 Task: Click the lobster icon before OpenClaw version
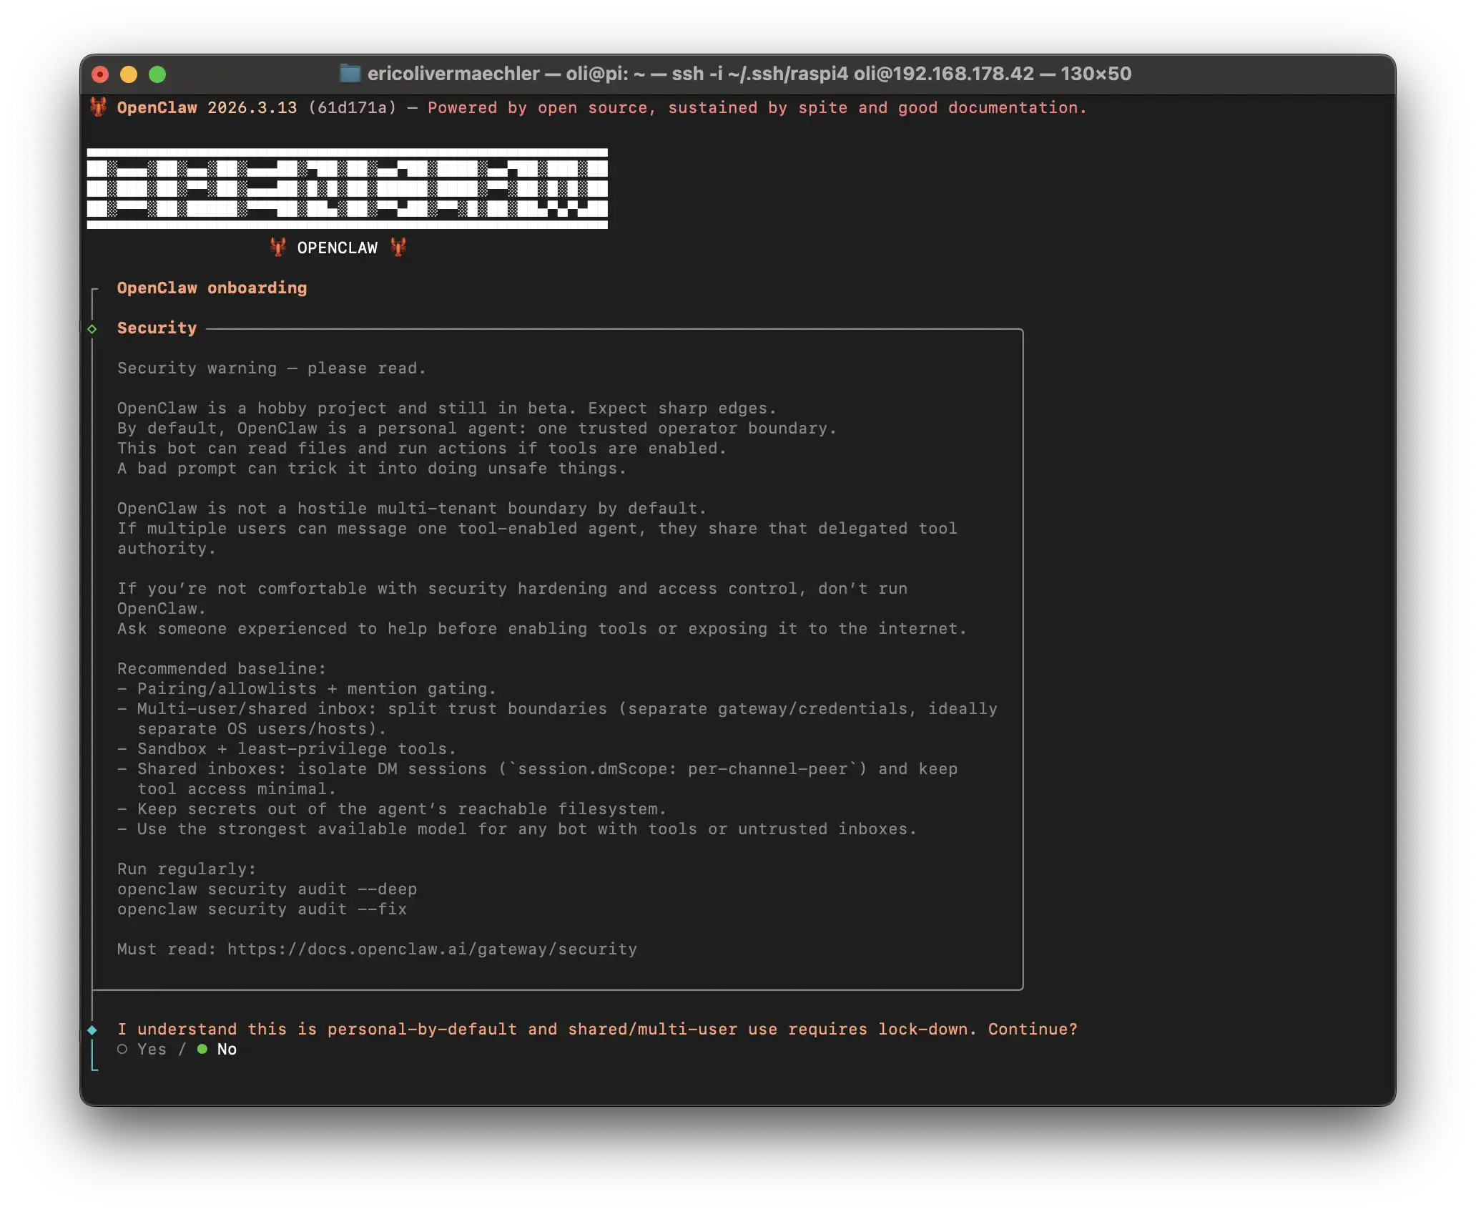click(98, 107)
